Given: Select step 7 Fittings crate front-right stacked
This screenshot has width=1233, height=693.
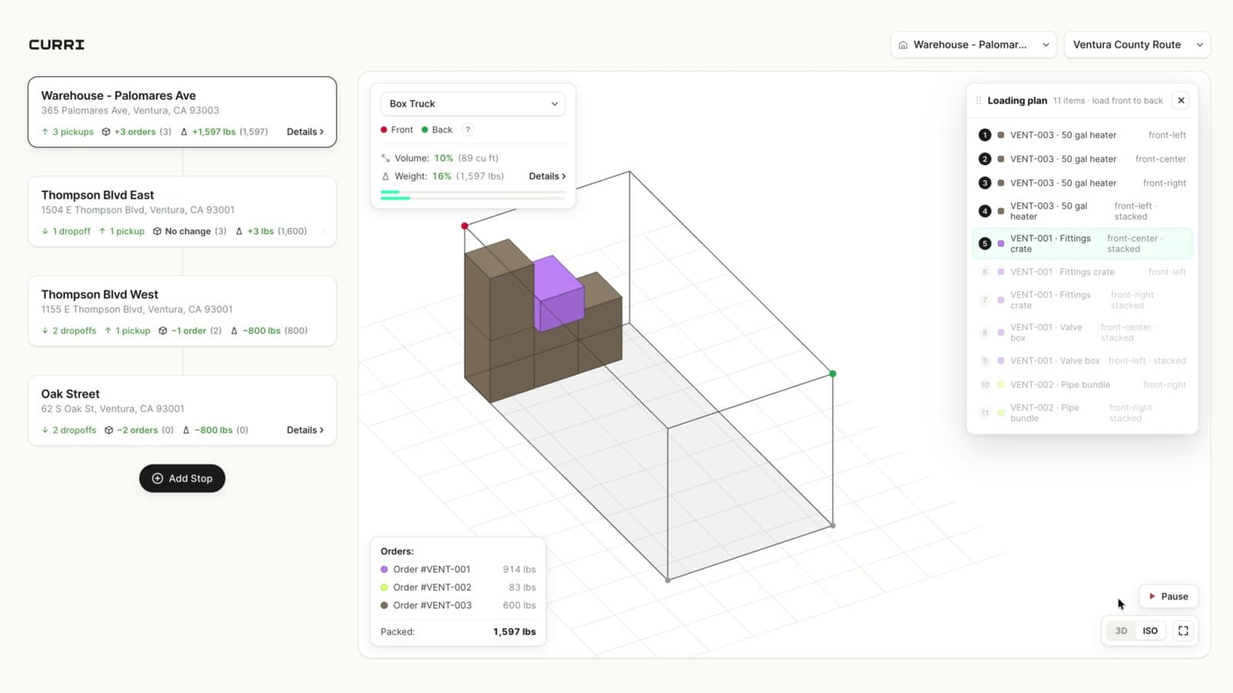Looking at the screenshot, I should click(x=1082, y=300).
